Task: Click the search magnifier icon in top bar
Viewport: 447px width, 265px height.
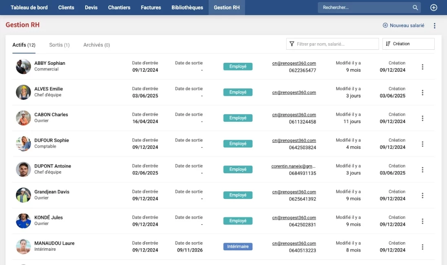Action: [x=415, y=7]
